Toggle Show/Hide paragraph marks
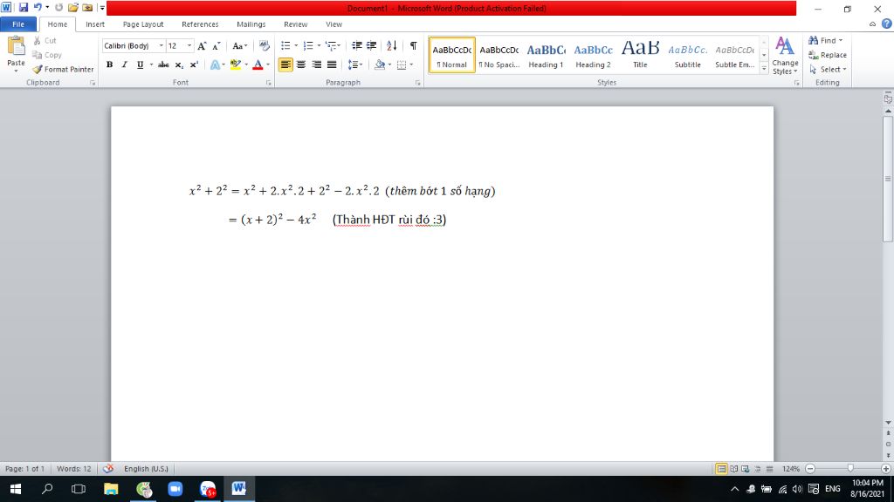 tap(413, 45)
